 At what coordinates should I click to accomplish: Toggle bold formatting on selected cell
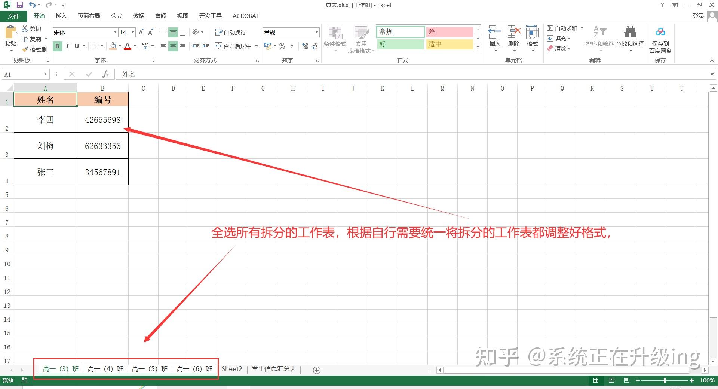click(57, 46)
